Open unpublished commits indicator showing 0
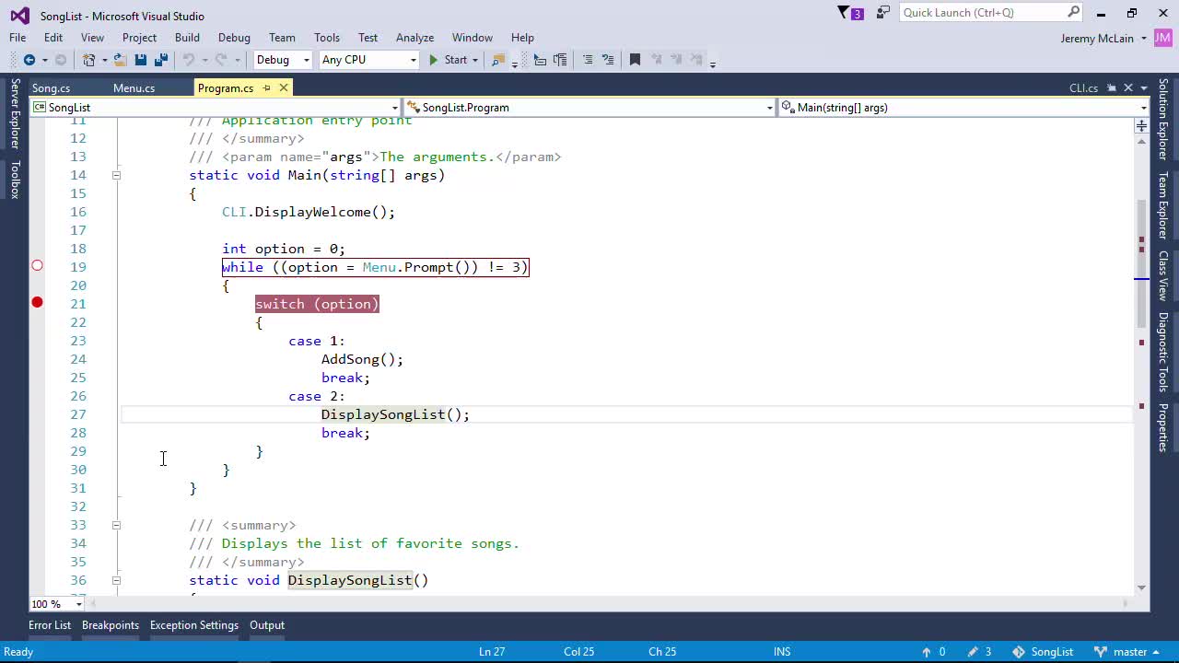This screenshot has width=1179, height=663. coord(934,652)
